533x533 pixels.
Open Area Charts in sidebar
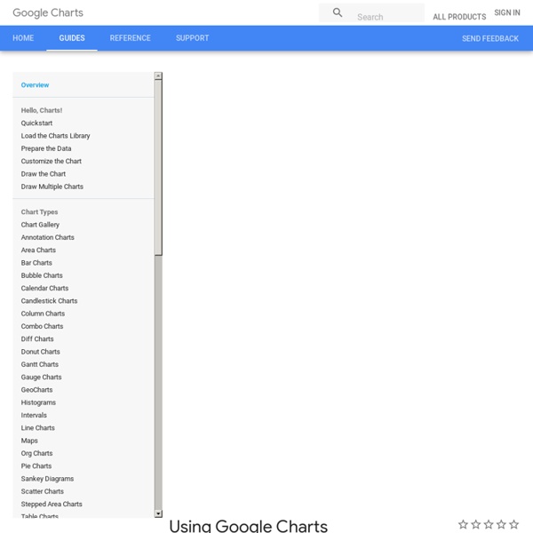click(x=38, y=251)
